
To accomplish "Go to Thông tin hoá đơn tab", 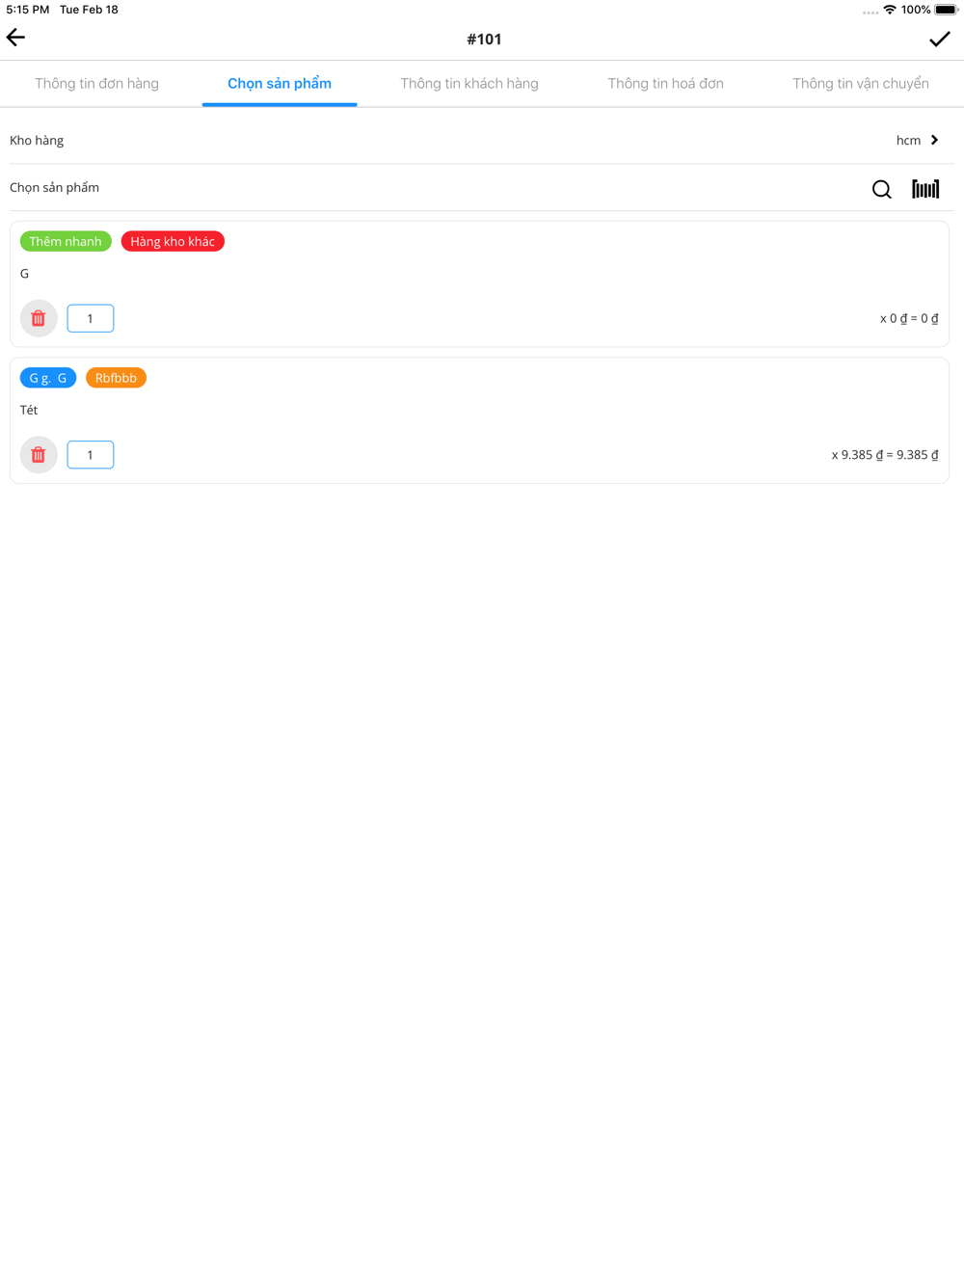I will pos(665,83).
